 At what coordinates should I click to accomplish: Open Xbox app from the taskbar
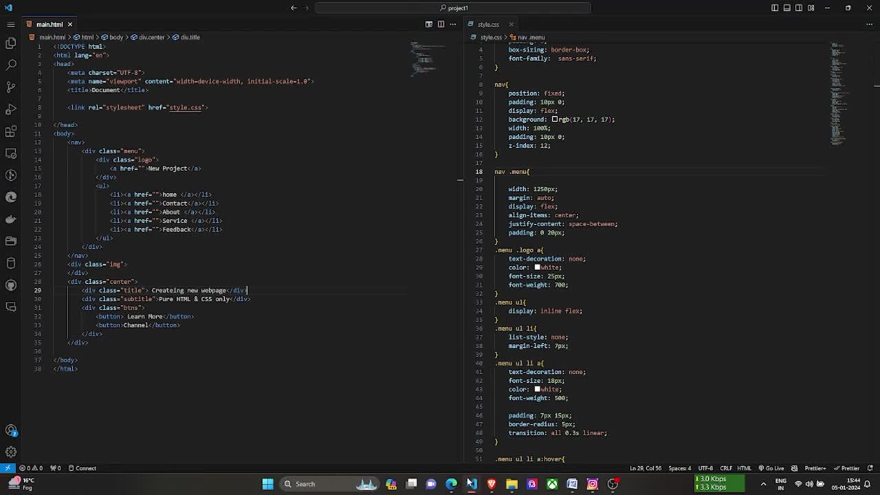coord(552,484)
